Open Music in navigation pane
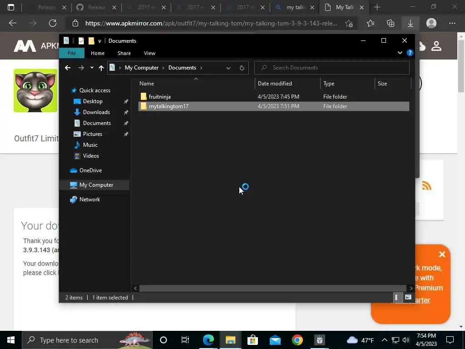The image size is (465, 349). click(90, 145)
